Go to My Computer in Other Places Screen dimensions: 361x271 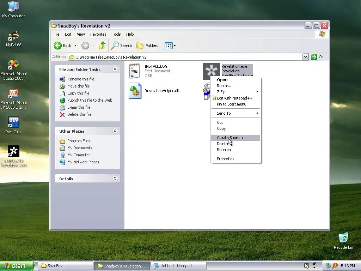point(79,155)
